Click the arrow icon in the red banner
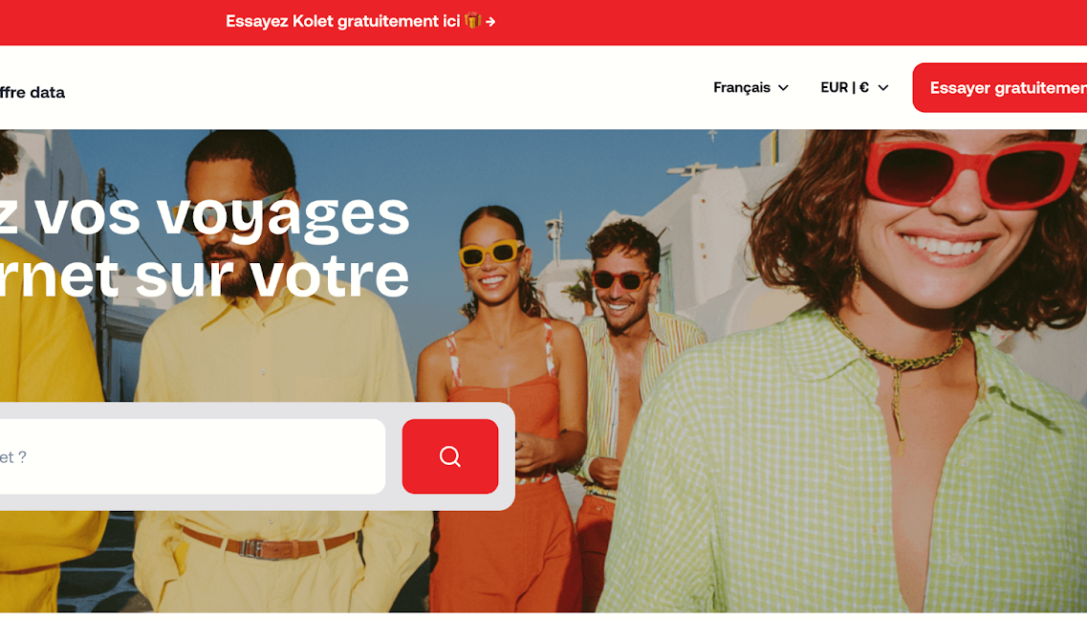Viewport: 1087px width, 619px height. (490, 21)
